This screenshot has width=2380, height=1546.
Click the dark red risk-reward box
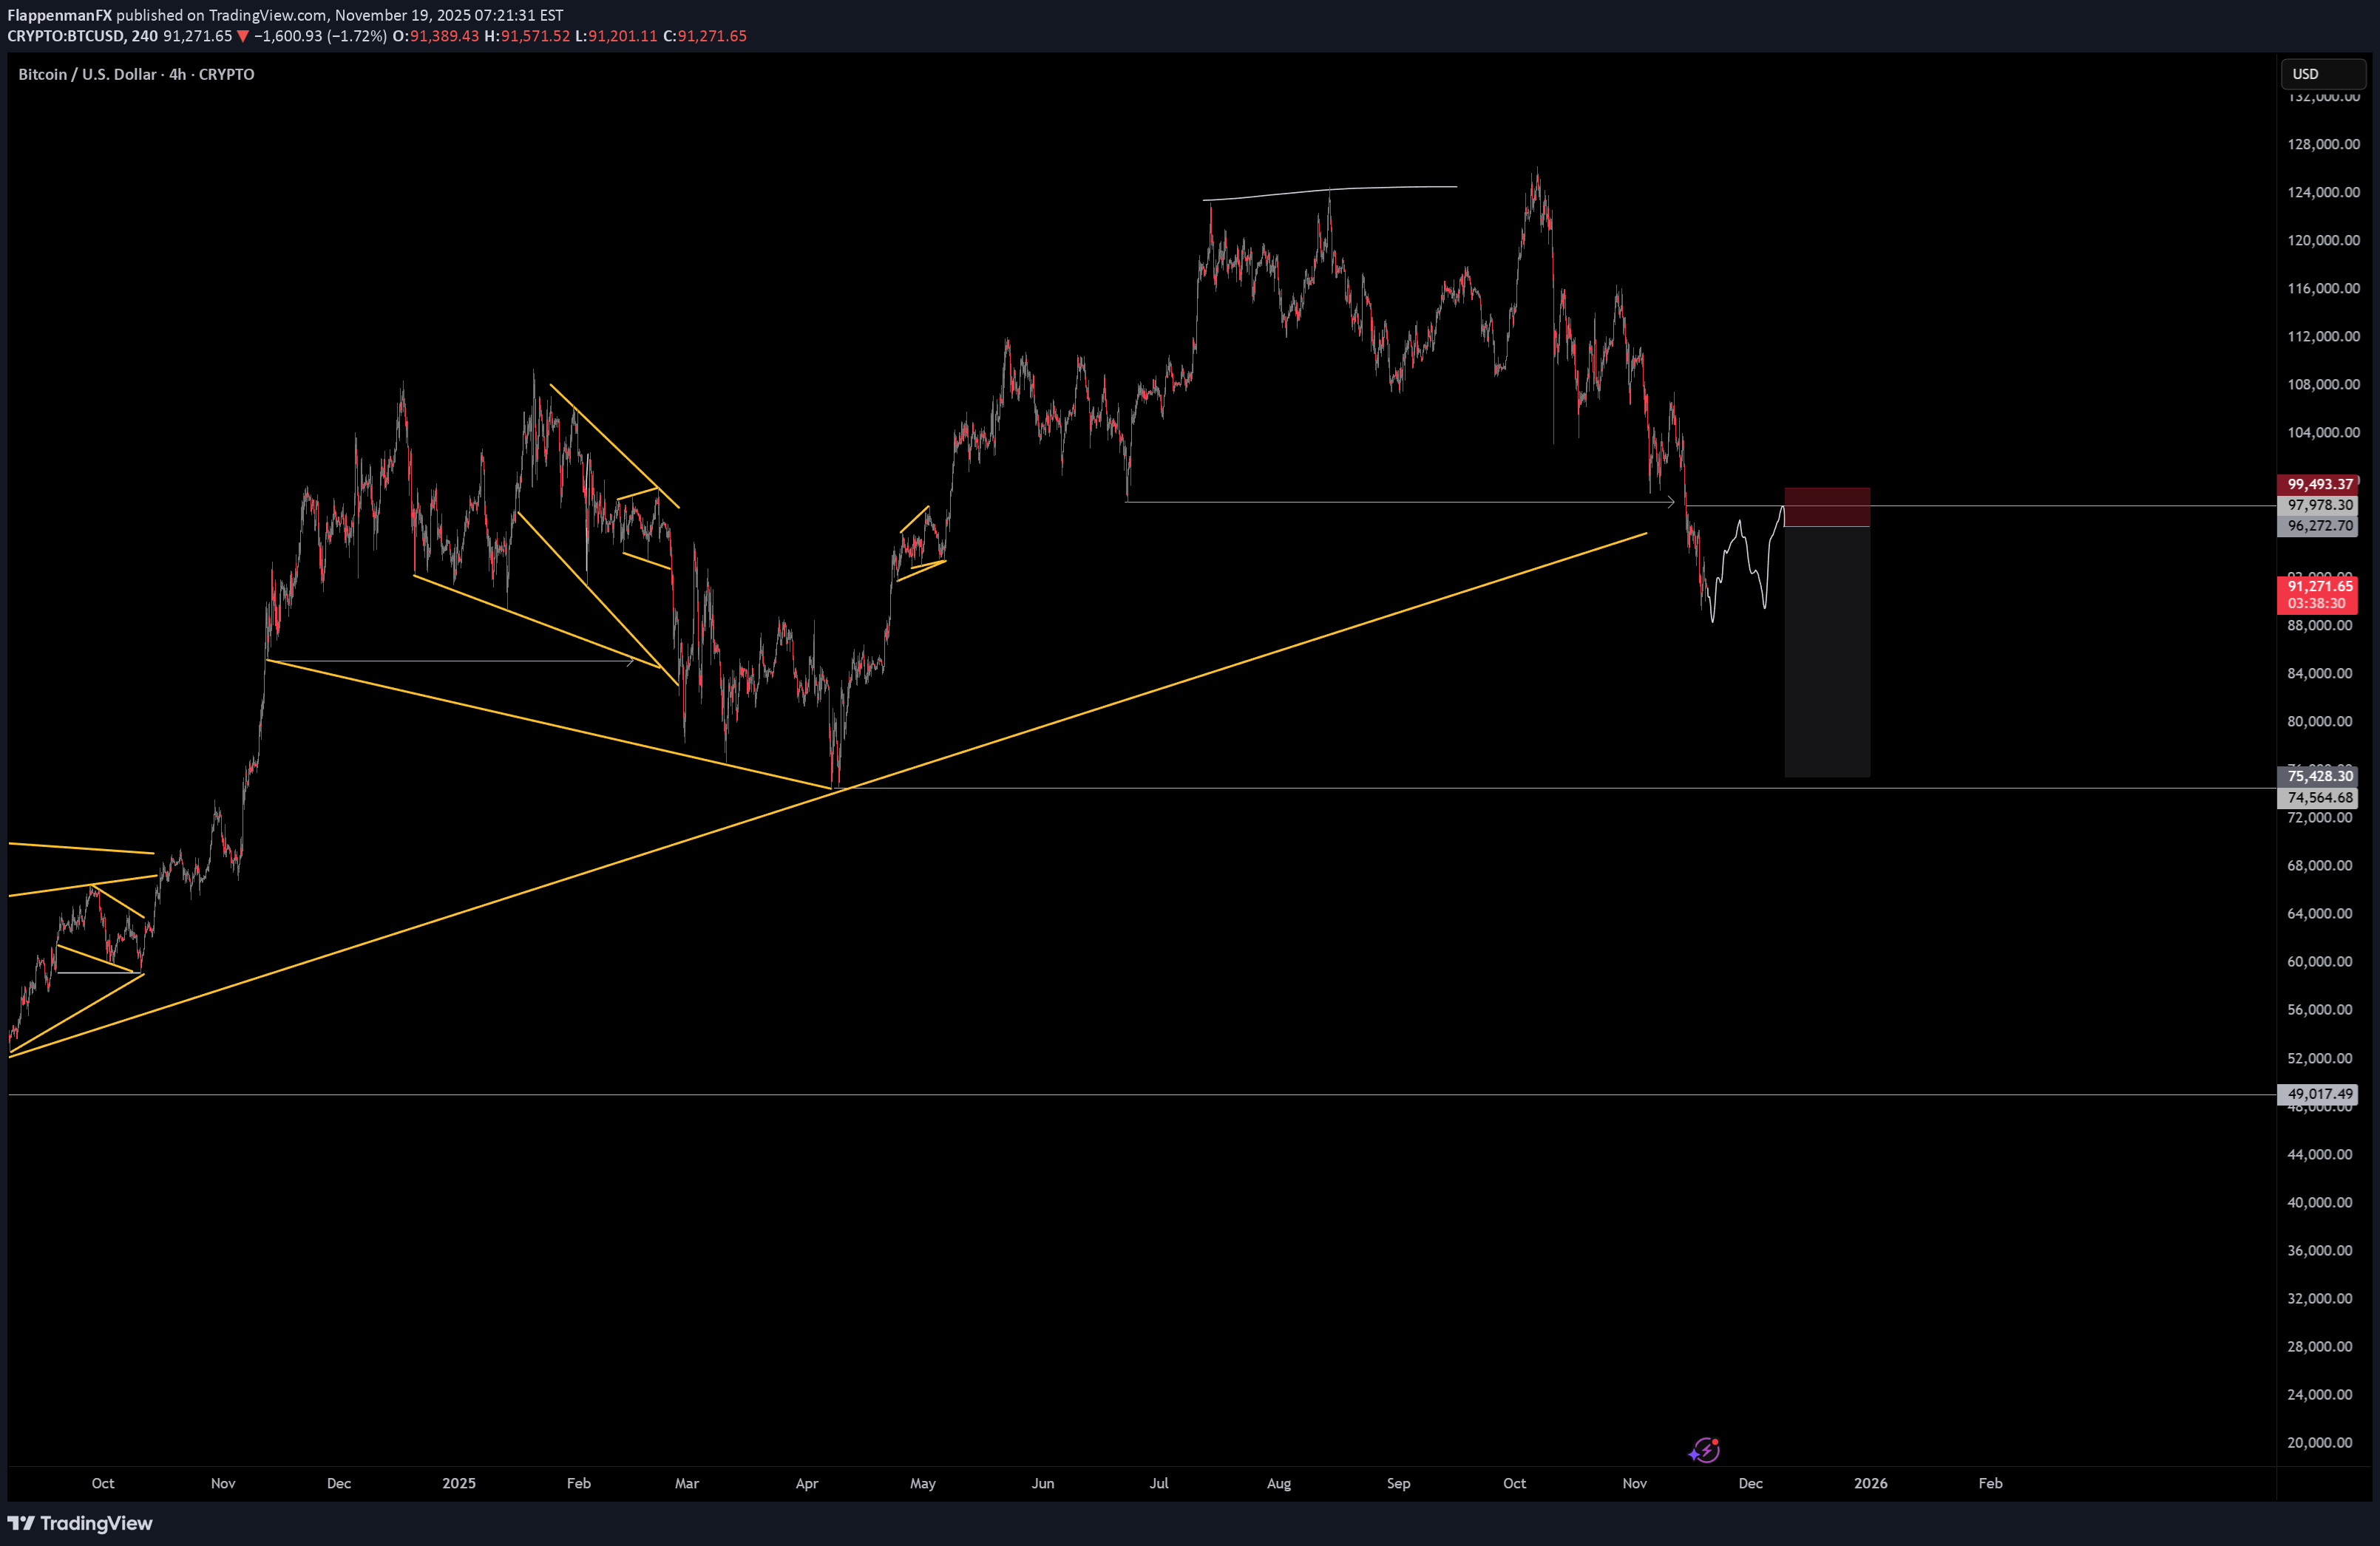coord(1827,508)
